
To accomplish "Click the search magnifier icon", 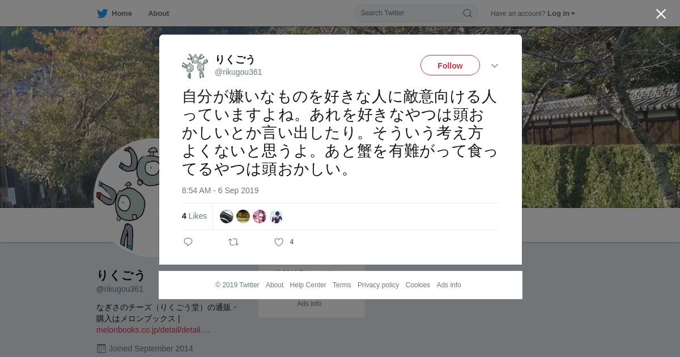I will (x=467, y=13).
